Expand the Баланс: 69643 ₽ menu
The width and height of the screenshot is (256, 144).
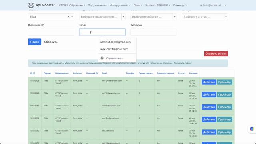(158, 5)
